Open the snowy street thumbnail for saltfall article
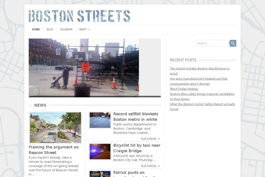265x177 pixels. 100,120
